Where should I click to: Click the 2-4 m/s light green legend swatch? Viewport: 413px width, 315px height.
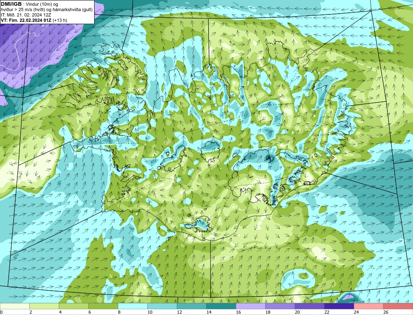pyautogui.click(x=44, y=306)
